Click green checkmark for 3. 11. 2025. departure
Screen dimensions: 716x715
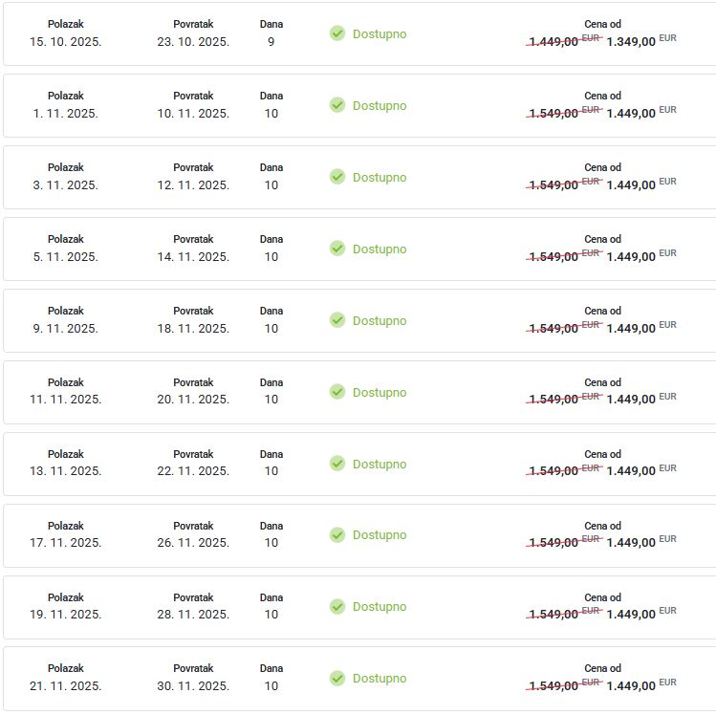(x=337, y=177)
